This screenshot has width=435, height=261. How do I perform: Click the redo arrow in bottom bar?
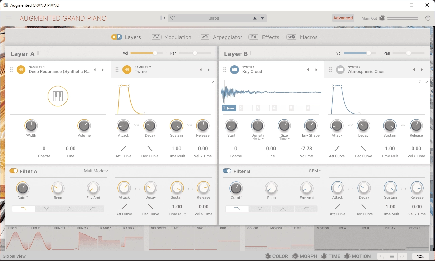pyautogui.click(x=402, y=256)
